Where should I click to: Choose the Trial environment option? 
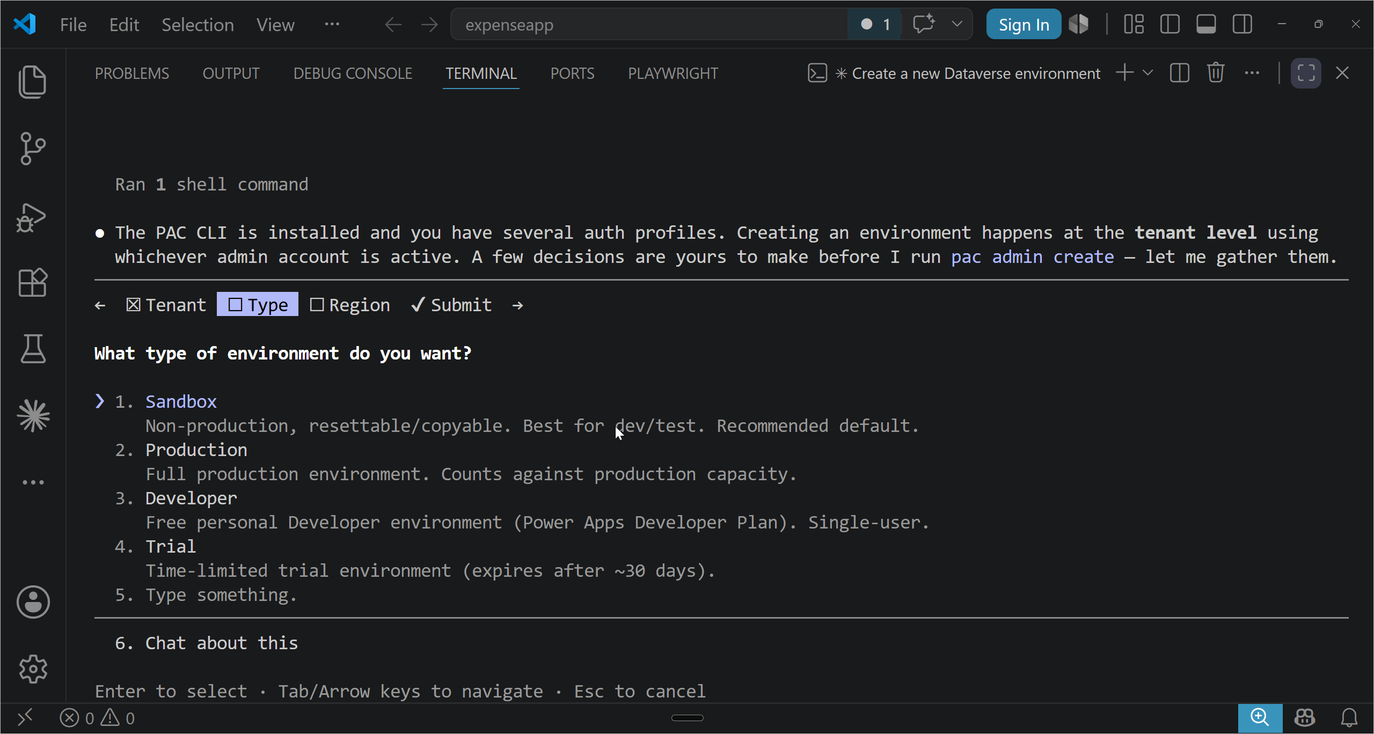(x=171, y=546)
